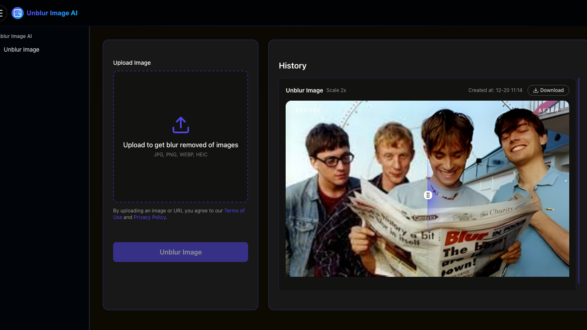Download the unblurred result image
This screenshot has height=330, width=587.
point(548,90)
